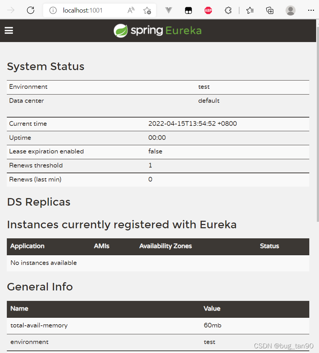Click the 'Lease expiration enabled' label
Image resolution: width=319 pixels, height=353 pixels.
coord(46,151)
